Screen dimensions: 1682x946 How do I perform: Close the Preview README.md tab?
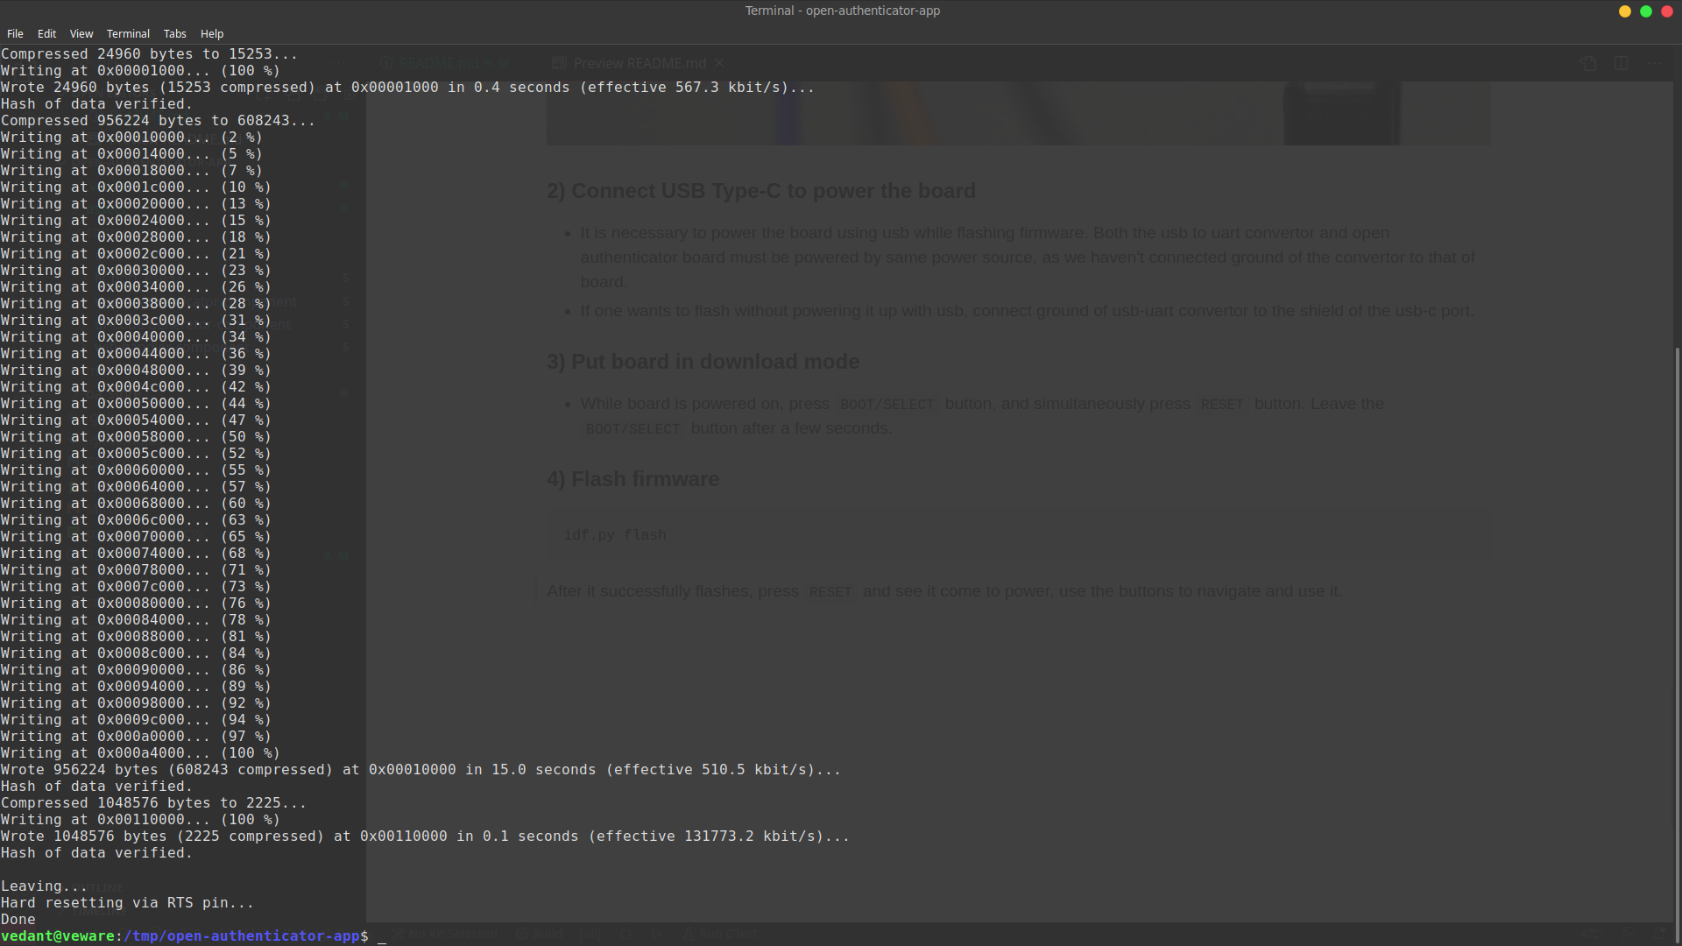(719, 63)
